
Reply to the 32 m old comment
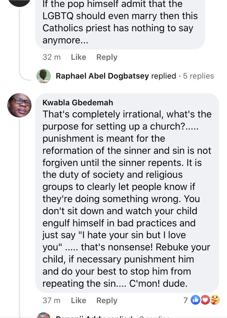[x=107, y=57]
